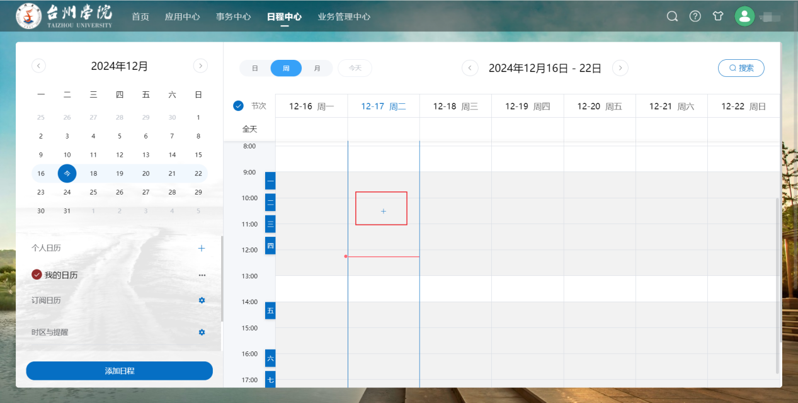Viewport: 798px width, 403px height.
Task: Open 业务管理中心 in top navigation
Action: click(x=344, y=17)
